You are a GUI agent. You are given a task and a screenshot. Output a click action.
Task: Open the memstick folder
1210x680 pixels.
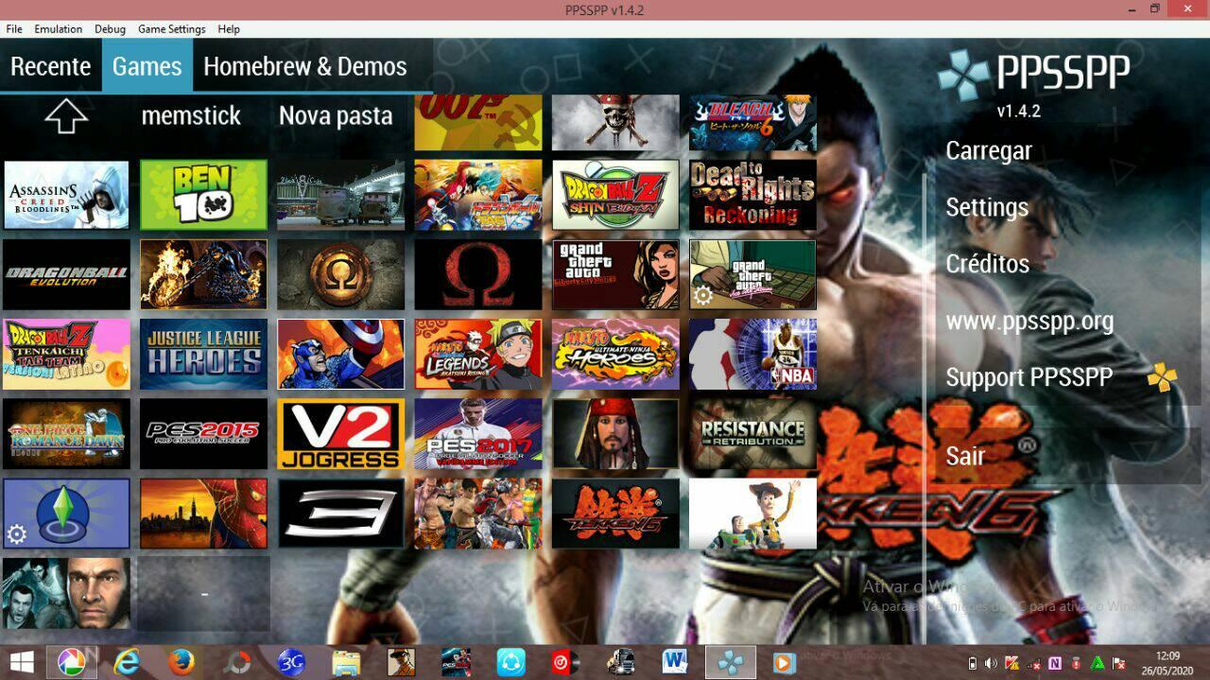[x=191, y=116]
